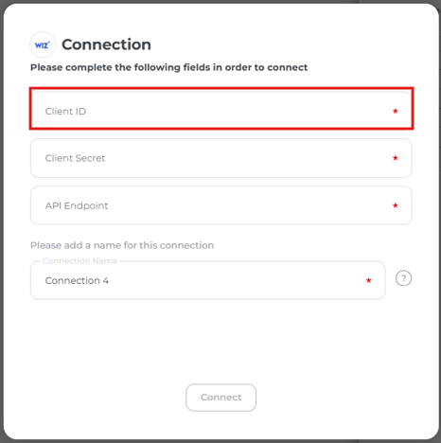
Task: Click "Please add a name for this connection"
Action: click(x=122, y=245)
